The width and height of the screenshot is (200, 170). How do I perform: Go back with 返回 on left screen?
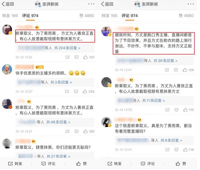point(8,4)
